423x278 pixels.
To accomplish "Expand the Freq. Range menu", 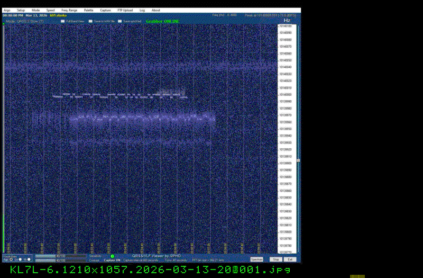I will coord(69,10).
